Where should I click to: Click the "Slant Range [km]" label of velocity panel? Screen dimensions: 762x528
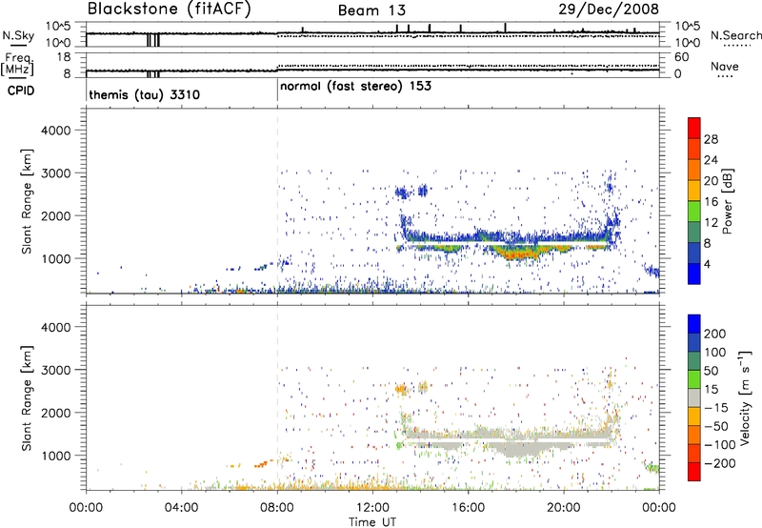(x=27, y=398)
